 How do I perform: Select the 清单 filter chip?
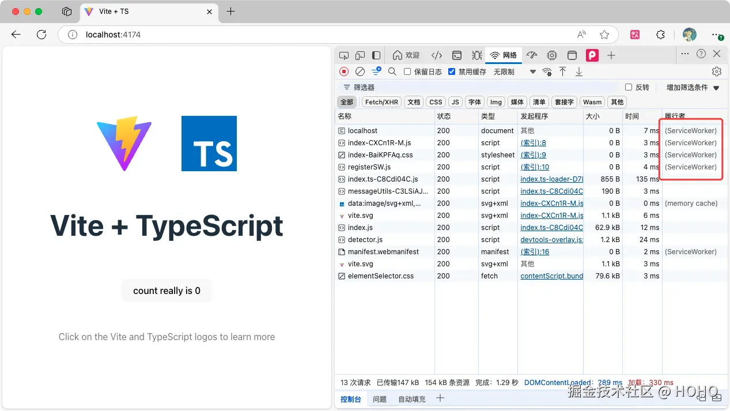pos(539,102)
